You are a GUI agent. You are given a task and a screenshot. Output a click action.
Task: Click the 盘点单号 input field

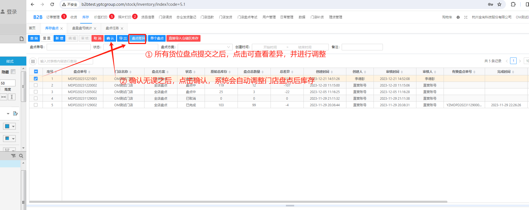(x=68, y=47)
